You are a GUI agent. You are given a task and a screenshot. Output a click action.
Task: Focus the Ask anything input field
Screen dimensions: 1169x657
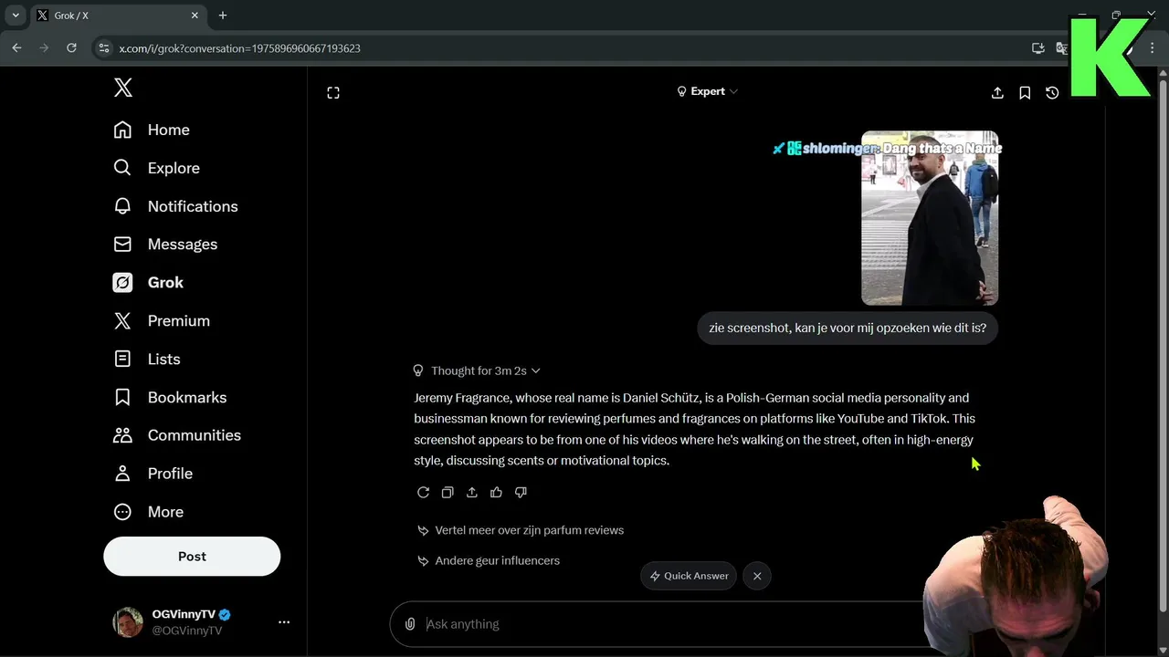pos(676,624)
